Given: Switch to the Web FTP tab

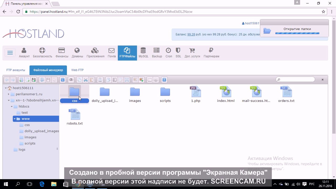Looking at the screenshot, I should tap(77, 70).
